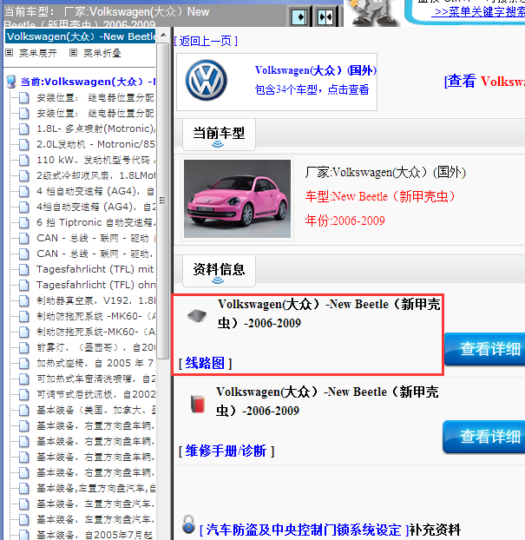Click the 资料信息 section tab

(x=219, y=271)
